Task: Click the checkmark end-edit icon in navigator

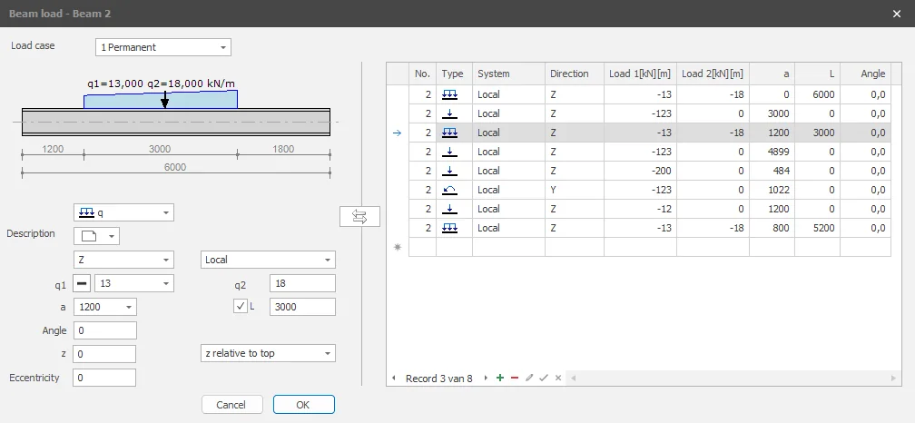Action: [544, 379]
